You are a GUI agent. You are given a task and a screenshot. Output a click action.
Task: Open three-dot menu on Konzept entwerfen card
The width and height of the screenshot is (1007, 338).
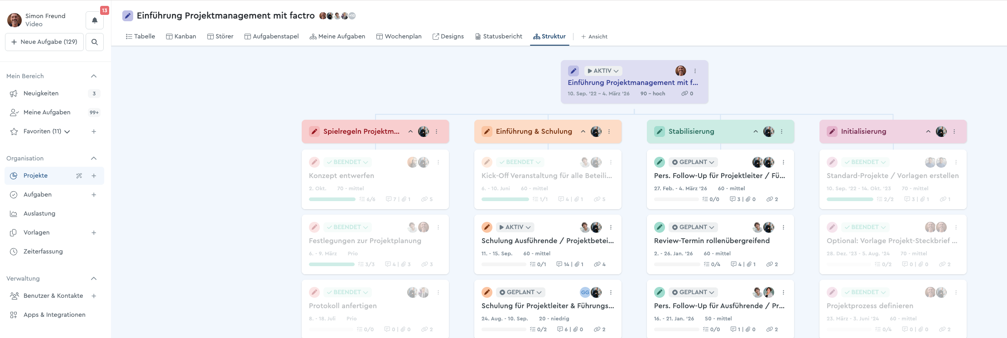(x=438, y=162)
